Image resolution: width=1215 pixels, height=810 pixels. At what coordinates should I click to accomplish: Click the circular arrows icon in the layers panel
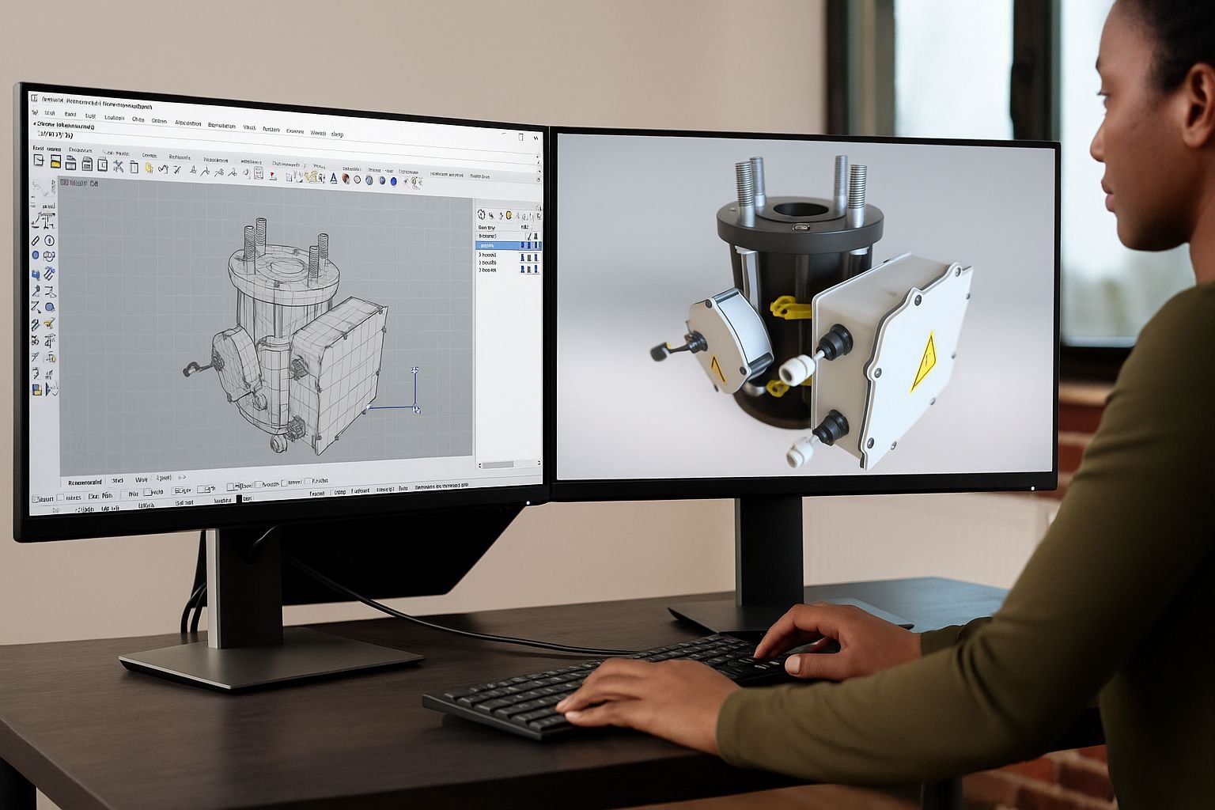[x=481, y=215]
